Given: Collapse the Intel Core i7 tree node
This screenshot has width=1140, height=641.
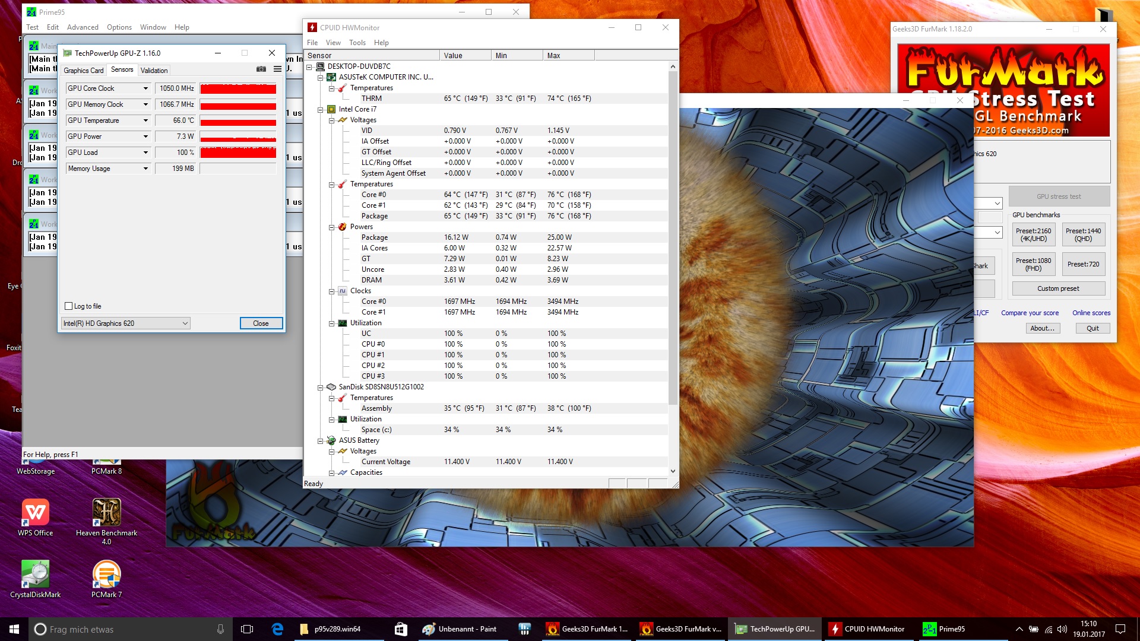Looking at the screenshot, I should [x=321, y=110].
